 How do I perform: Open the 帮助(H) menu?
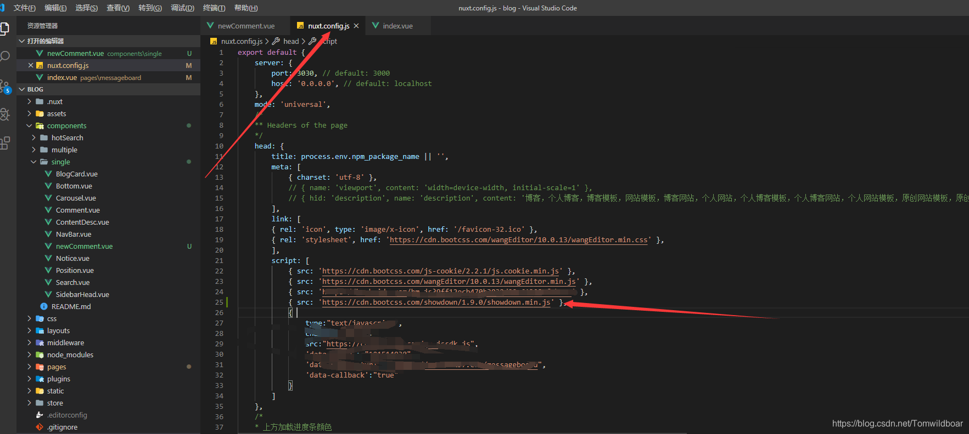246,8
